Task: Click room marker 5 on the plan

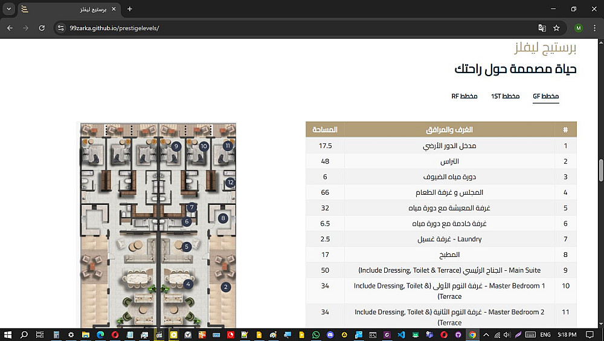Action: point(187,247)
